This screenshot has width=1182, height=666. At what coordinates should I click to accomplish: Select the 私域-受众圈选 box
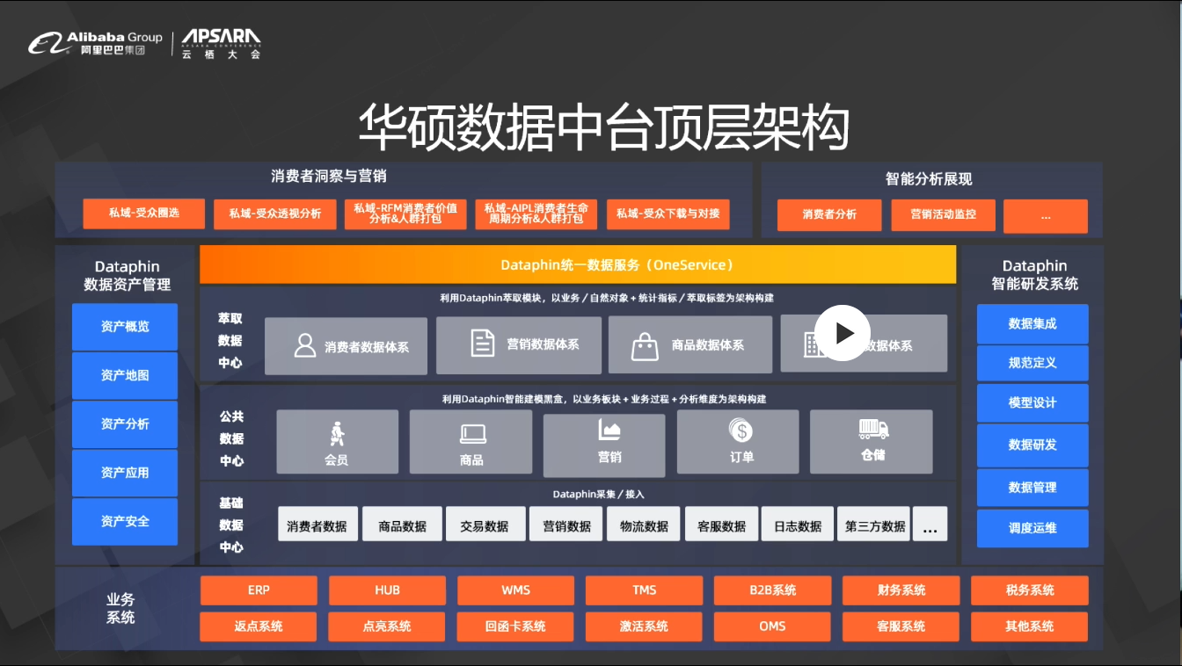pyautogui.click(x=144, y=214)
